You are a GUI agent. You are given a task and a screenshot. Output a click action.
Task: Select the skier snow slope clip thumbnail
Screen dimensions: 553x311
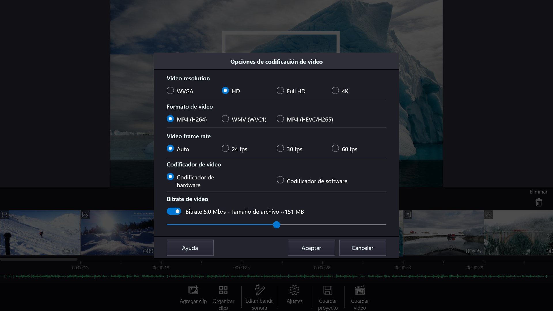pyautogui.click(x=40, y=233)
